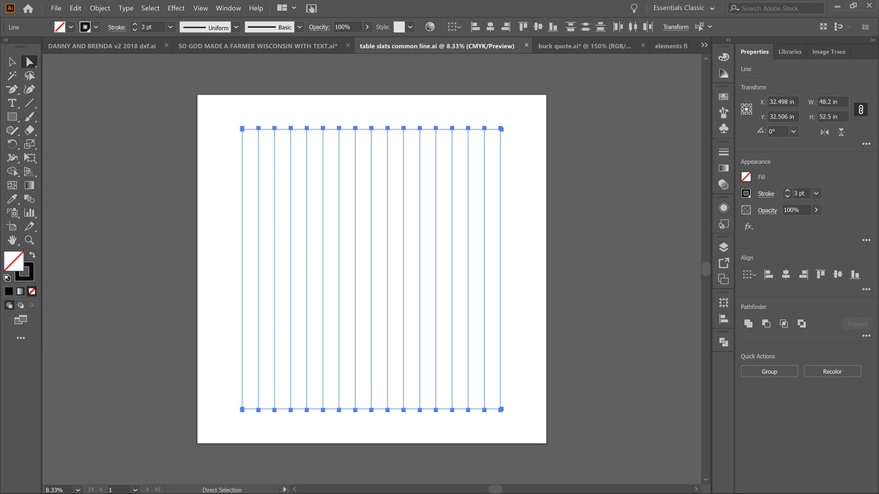Click the fx effects icon in Appearance
Viewport: 879px width, 494px height.
[x=749, y=226]
